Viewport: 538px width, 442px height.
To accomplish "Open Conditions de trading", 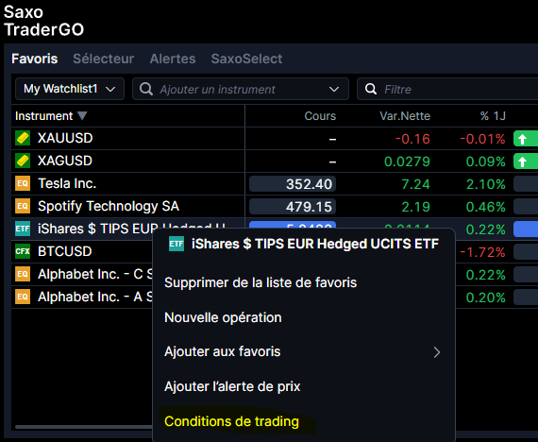I will (231, 421).
